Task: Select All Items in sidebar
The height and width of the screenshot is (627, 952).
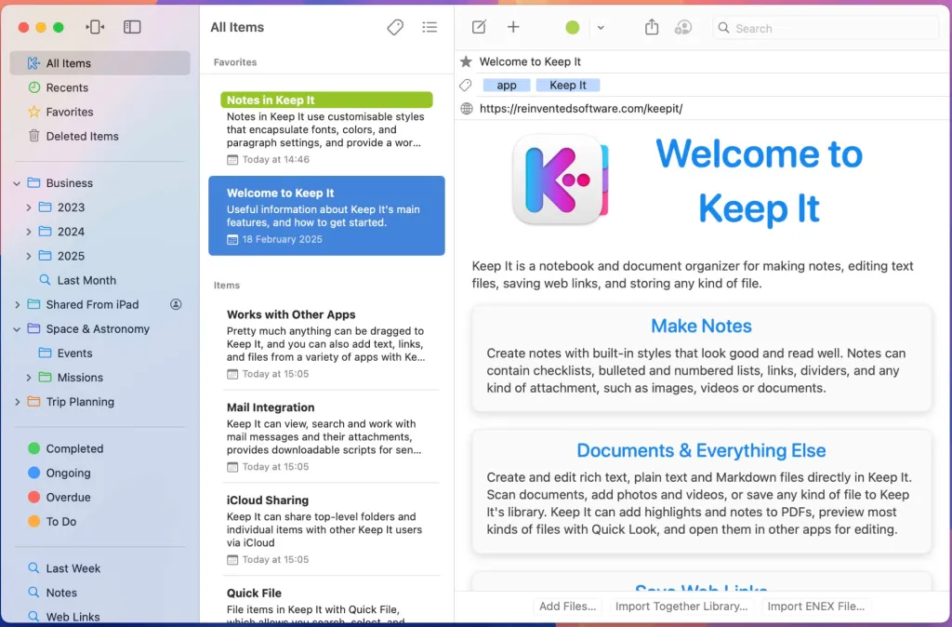Action: [100, 63]
